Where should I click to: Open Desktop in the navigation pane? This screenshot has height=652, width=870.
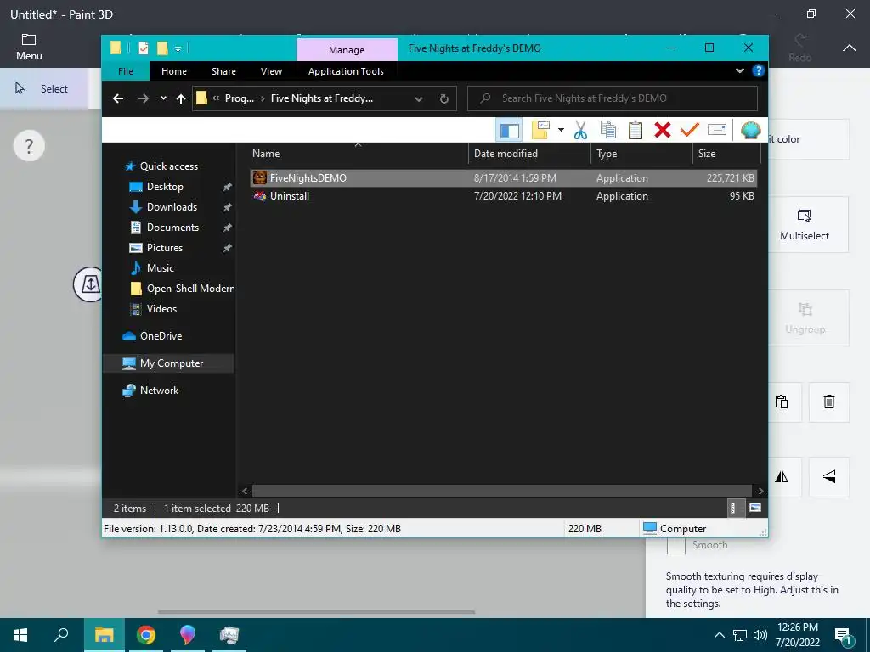165,187
